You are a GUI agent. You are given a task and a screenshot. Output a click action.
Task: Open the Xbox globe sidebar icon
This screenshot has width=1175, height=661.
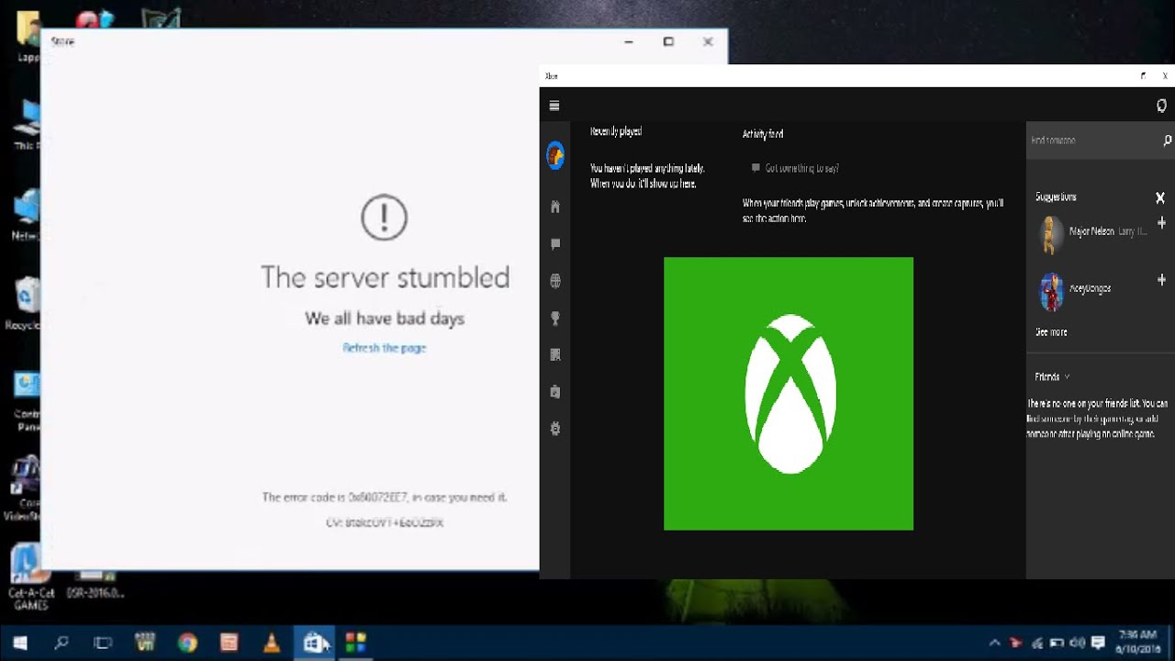[x=554, y=281]
